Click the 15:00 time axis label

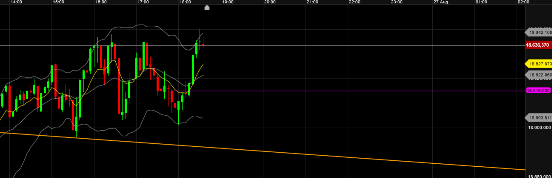58,2
